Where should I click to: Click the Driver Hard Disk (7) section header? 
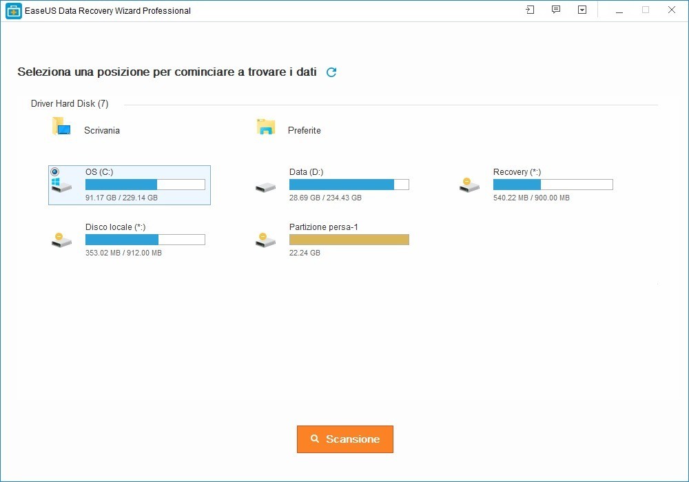(70, 104)
